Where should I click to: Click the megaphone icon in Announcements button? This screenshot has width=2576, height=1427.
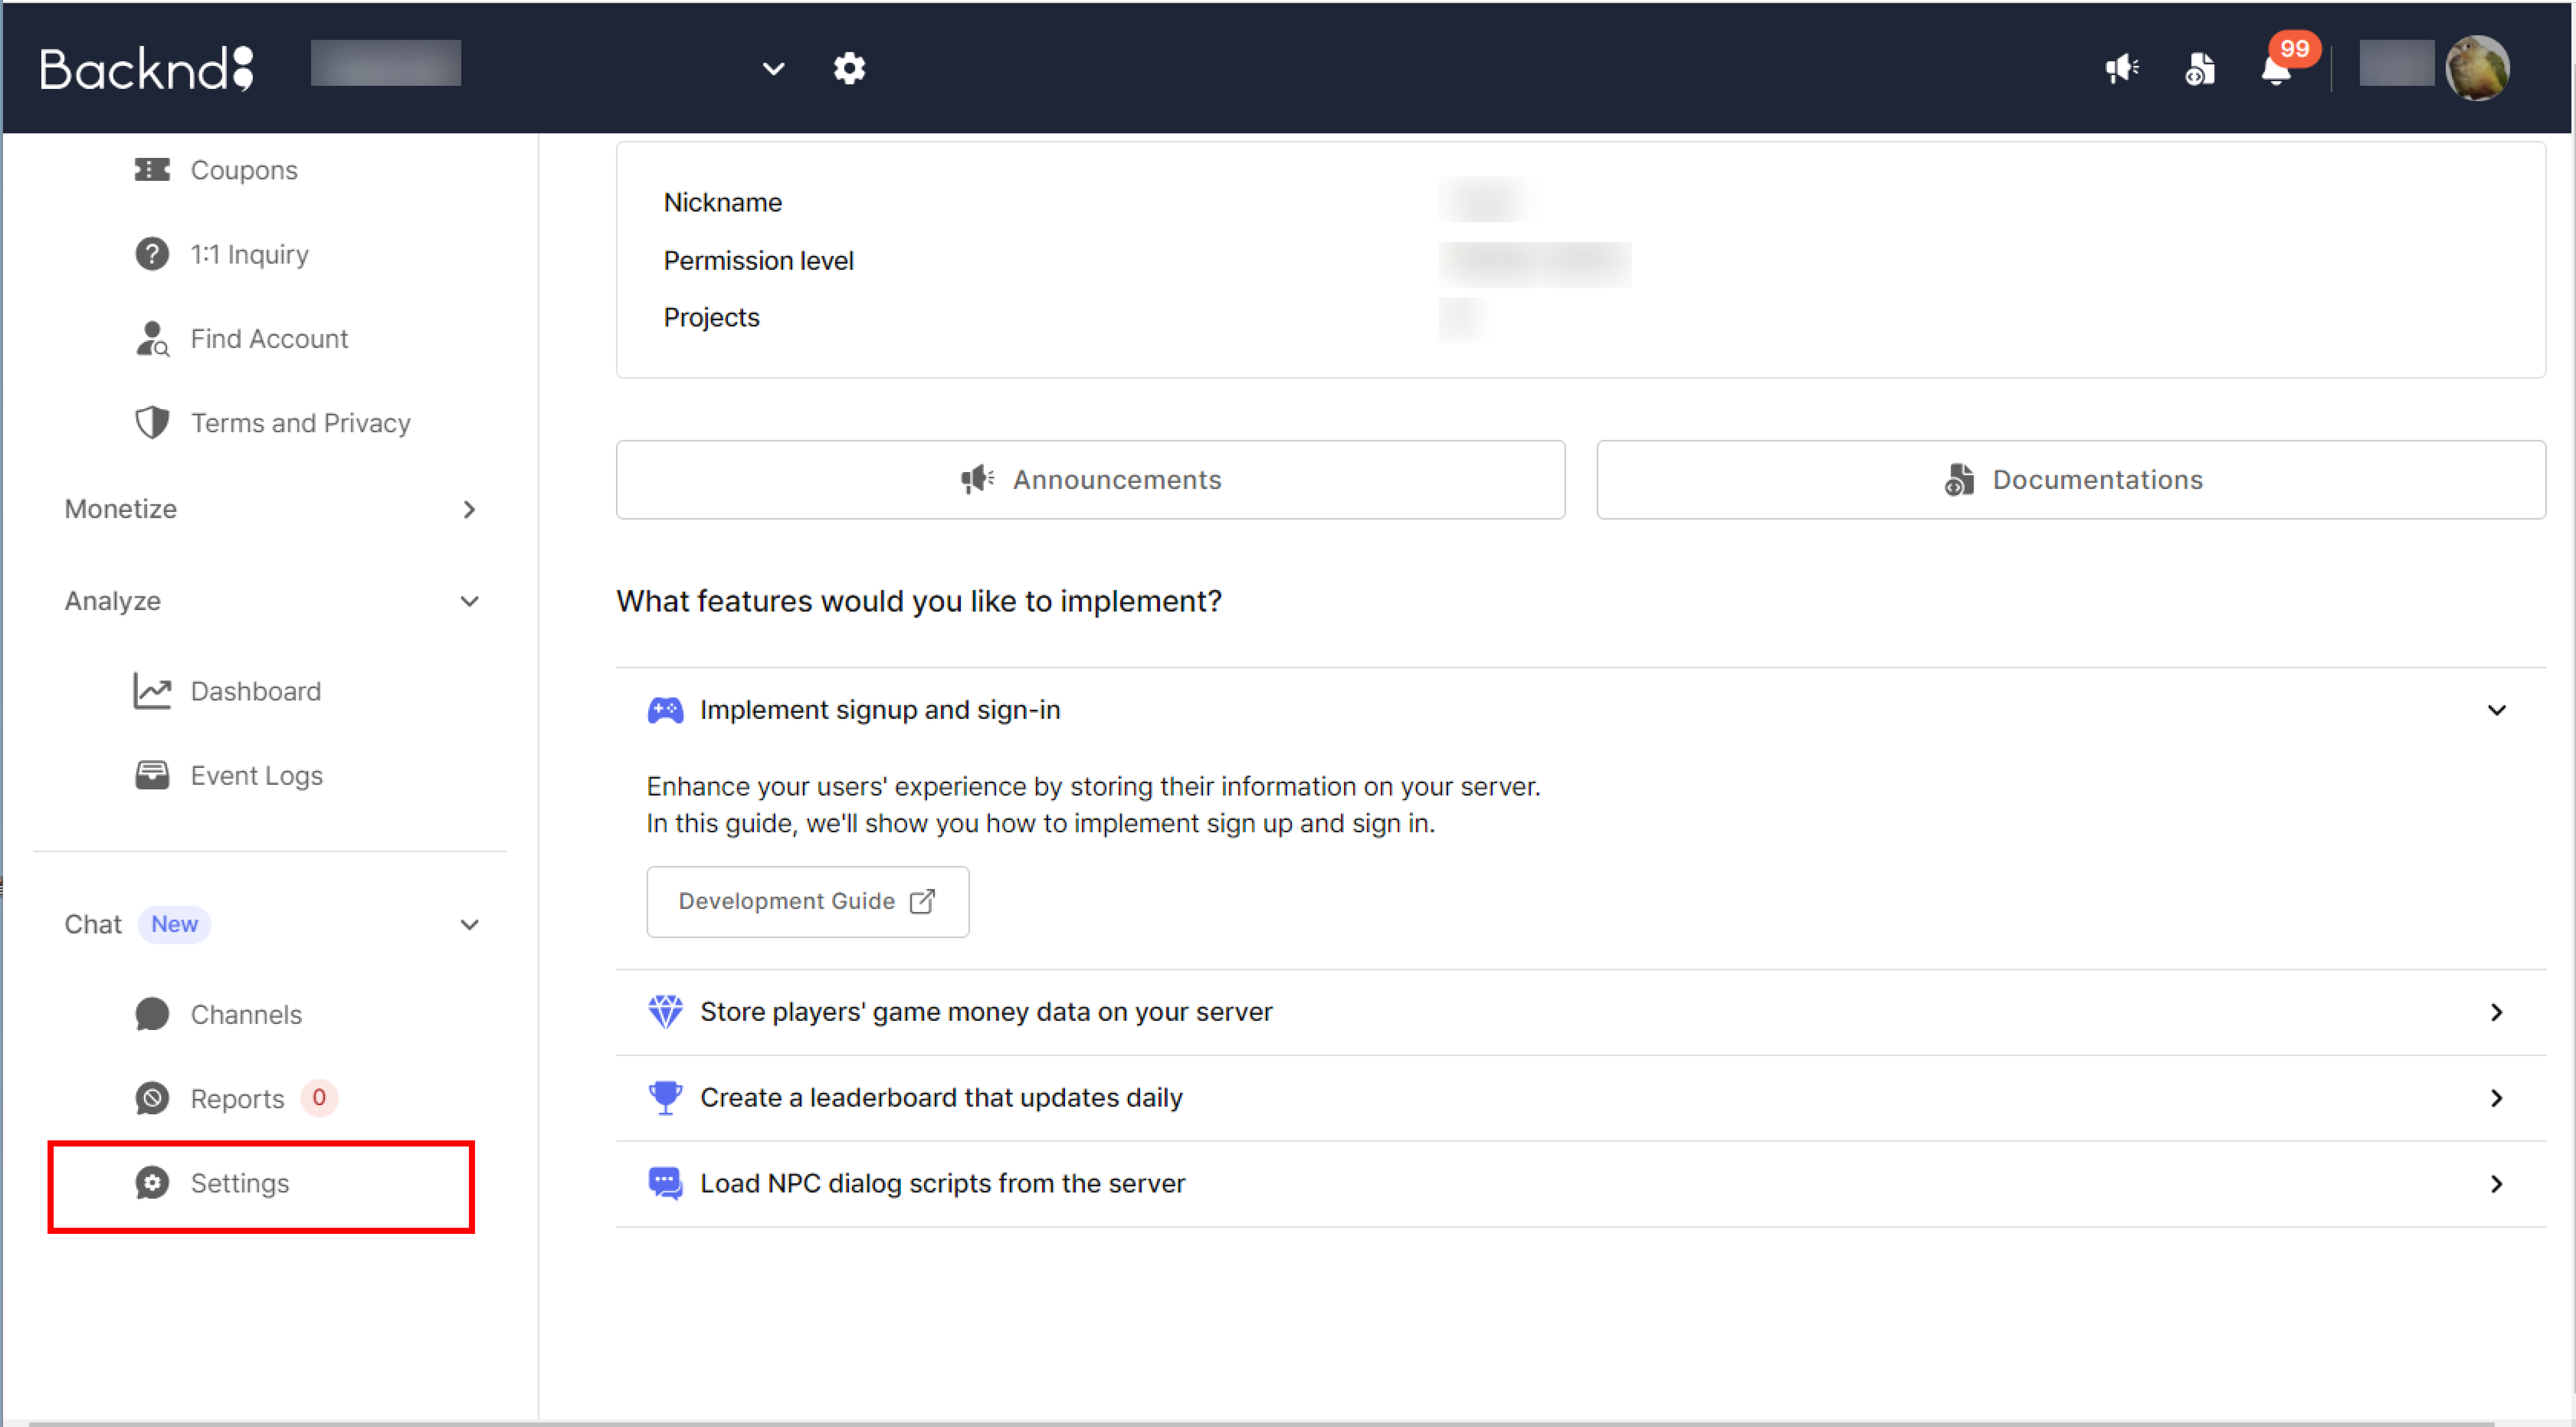(x=977, y=479)
